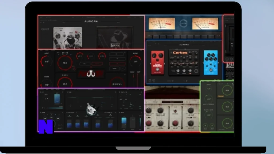Screen dimensions: 274x154
Task: Click the second round icon at pedalboard bottom-left
Action: [154, 80]
